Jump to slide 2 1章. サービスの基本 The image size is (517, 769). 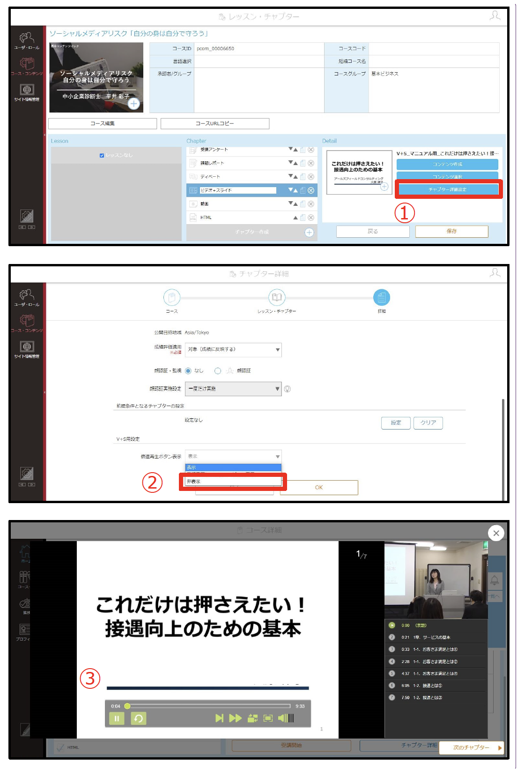(436, 638)
